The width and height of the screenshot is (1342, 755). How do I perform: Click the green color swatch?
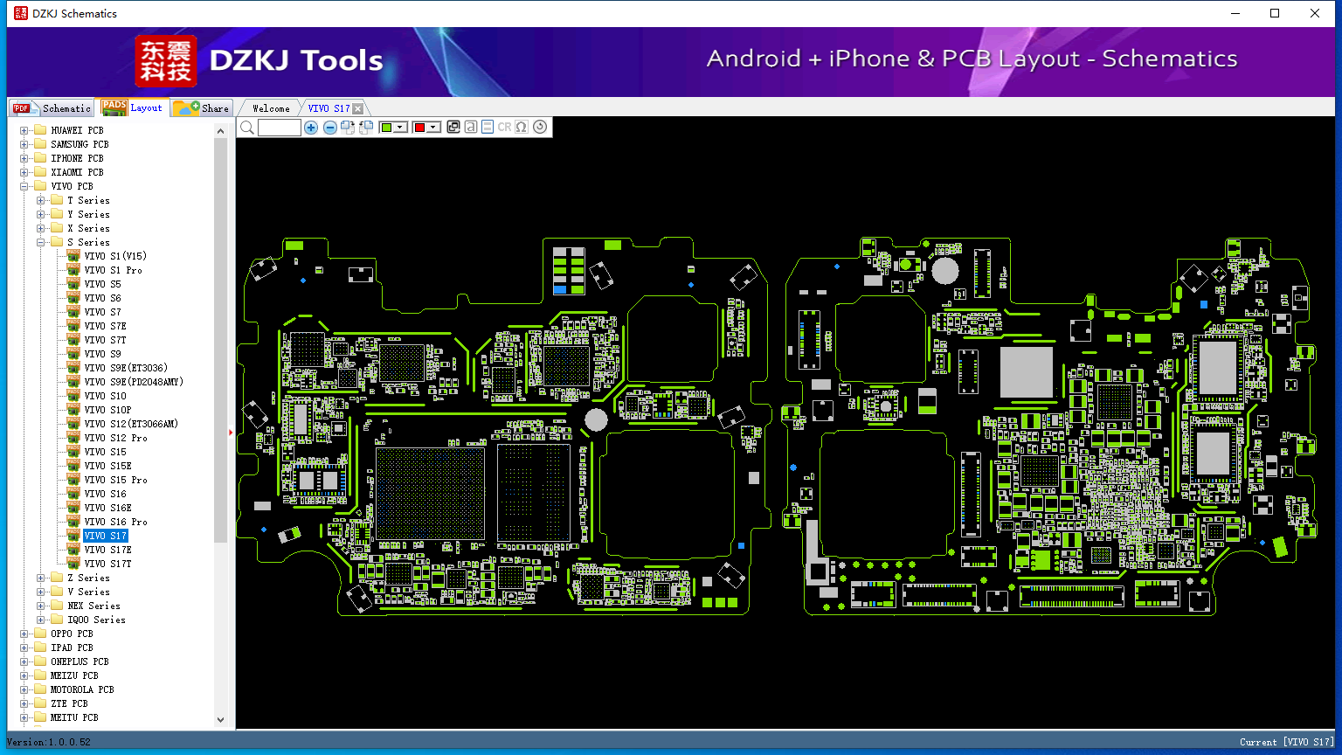[x=386, y=128]
